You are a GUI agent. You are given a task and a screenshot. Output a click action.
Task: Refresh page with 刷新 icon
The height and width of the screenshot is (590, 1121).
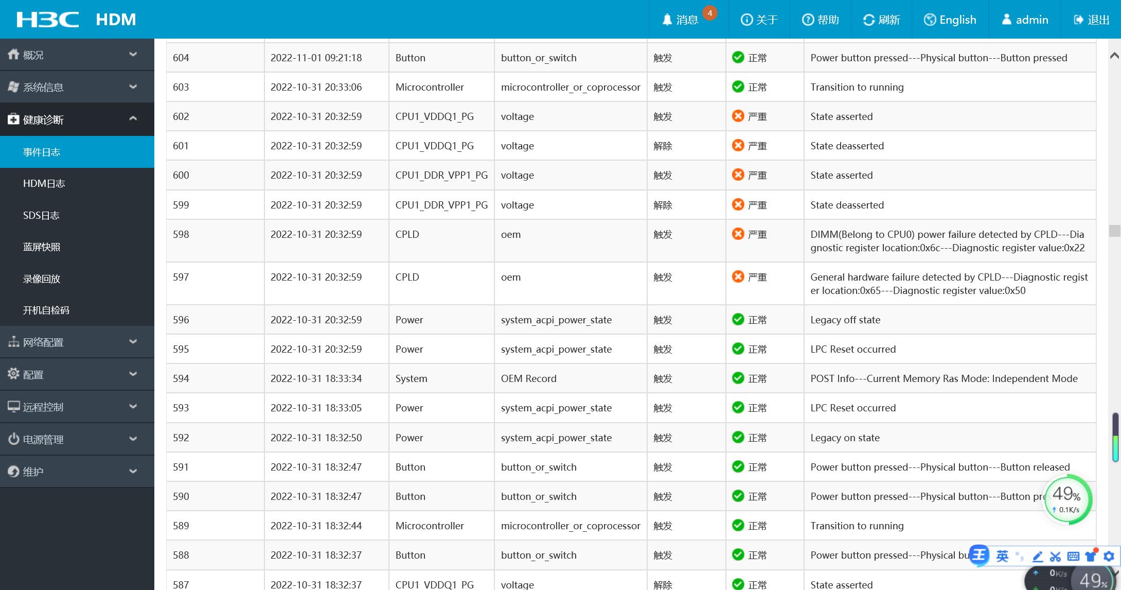[x=869, y=20]
